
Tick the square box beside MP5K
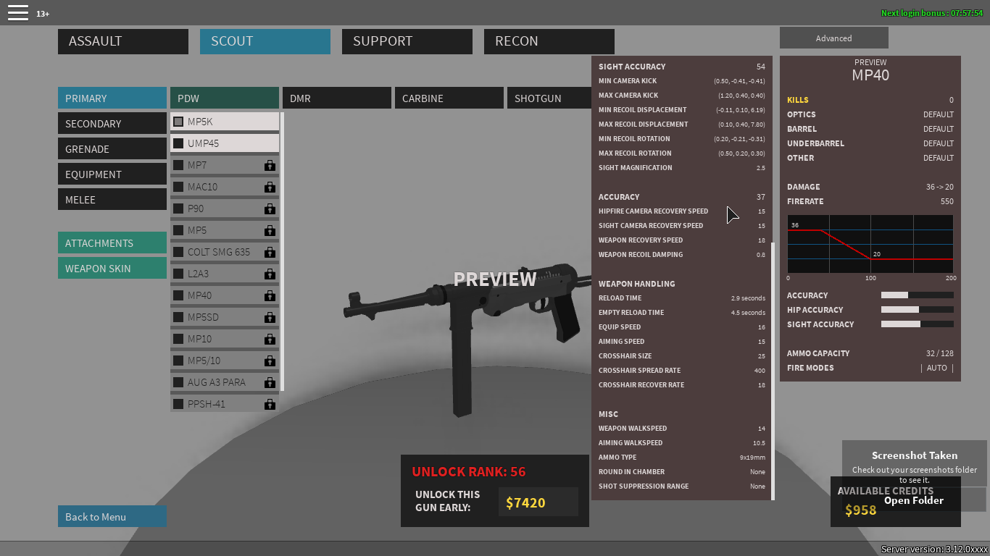178,122
